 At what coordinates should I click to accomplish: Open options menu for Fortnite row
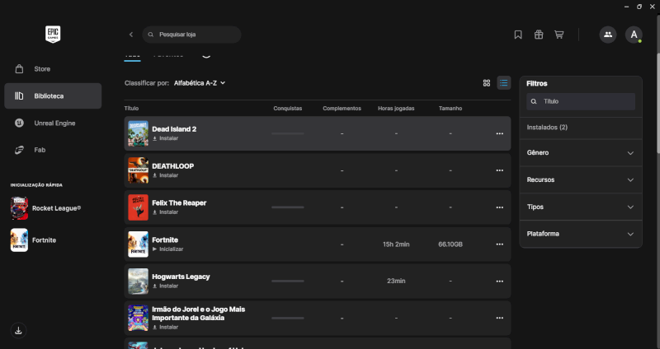coord(499,244)
